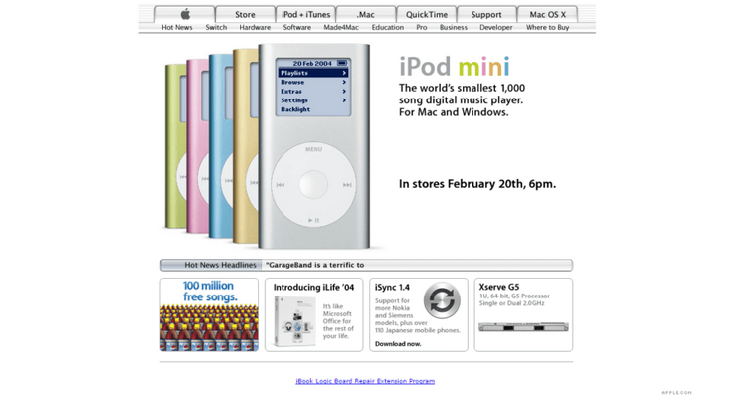
Task: Click the iSync circular arrows icon
Action: 442,300
